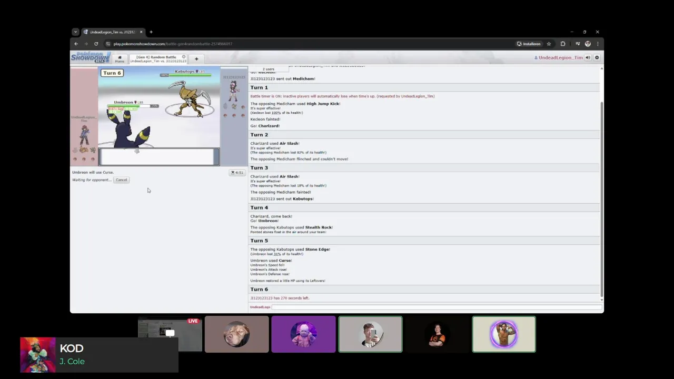Click the opponent's first fainted team icon

225,106
